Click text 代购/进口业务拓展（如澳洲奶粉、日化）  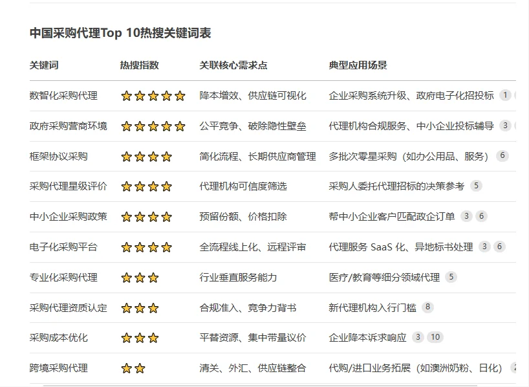click(416, 368)
